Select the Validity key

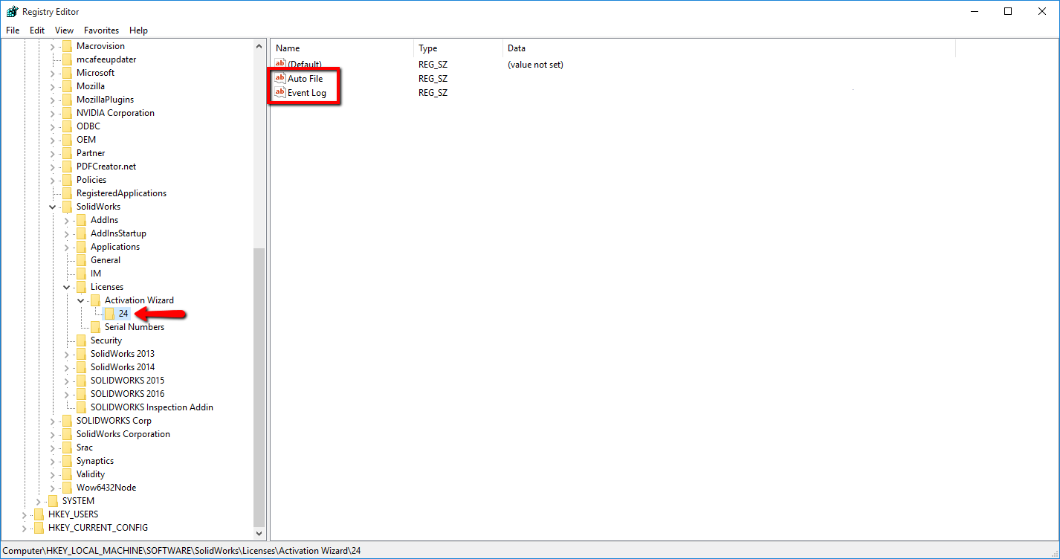point(91,474)
